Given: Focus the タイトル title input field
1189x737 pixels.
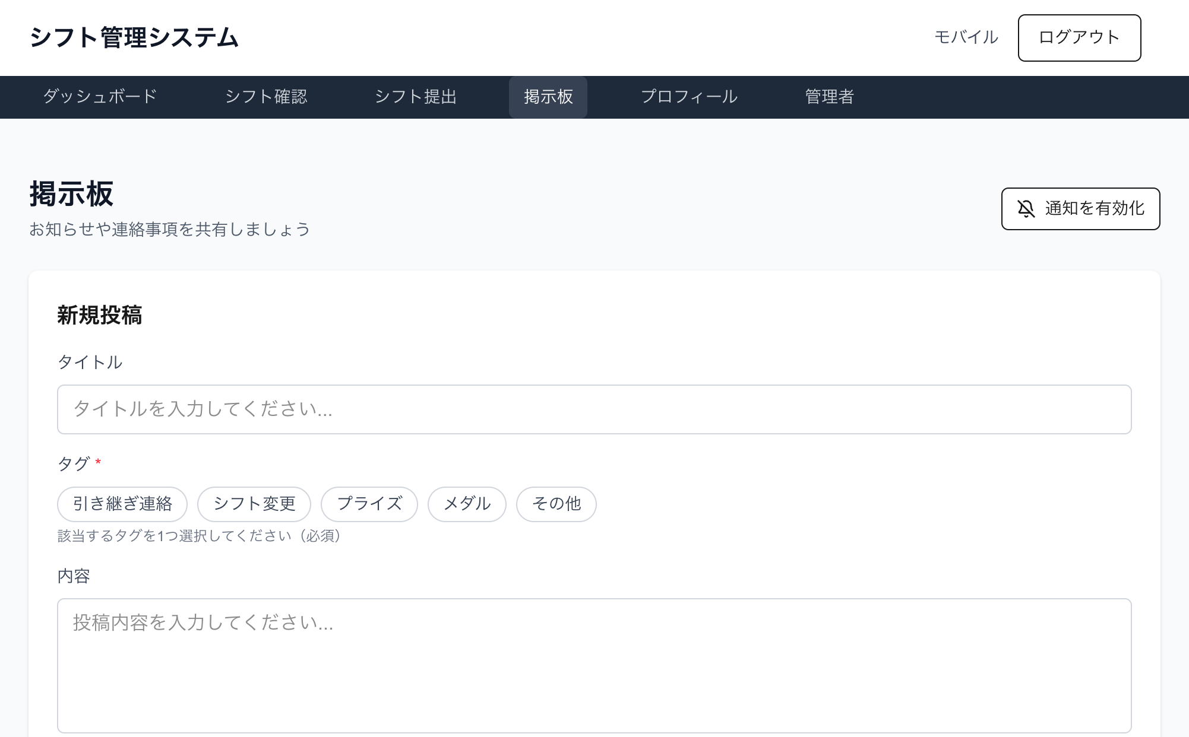Looking at the screenshot, I should click(594, 409).
